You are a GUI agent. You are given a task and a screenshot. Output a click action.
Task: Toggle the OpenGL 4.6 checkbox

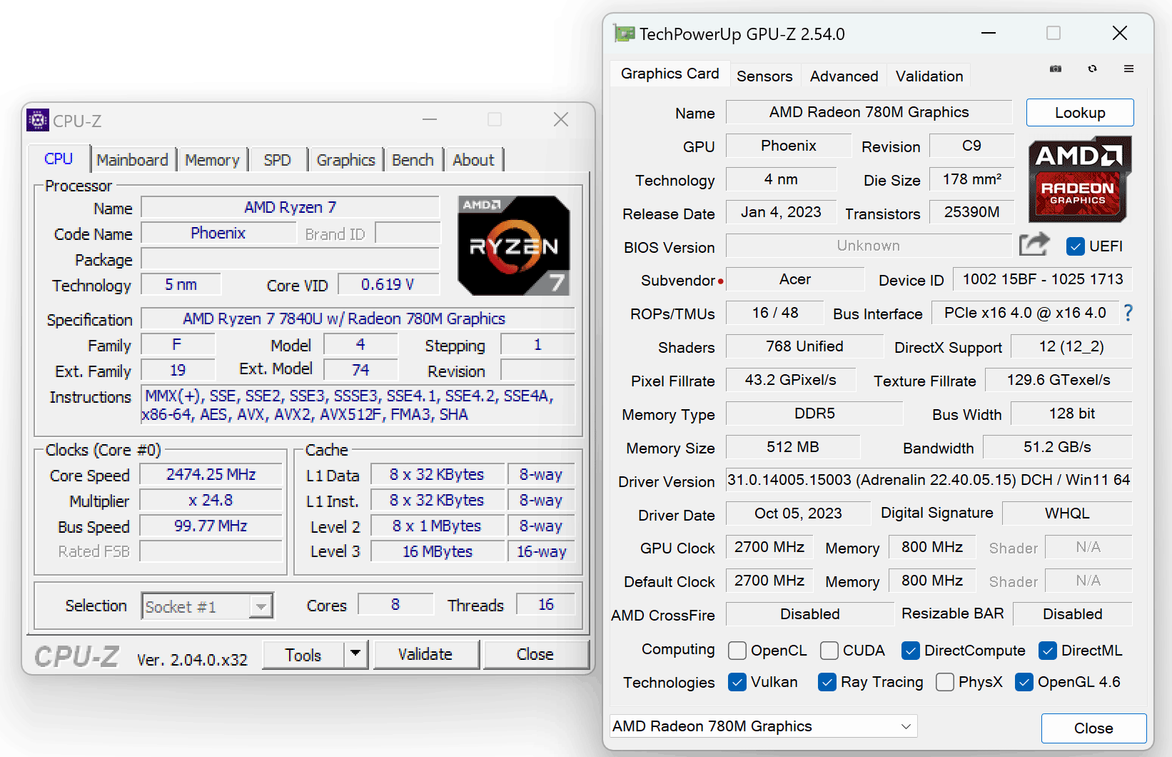point(1024,682)
